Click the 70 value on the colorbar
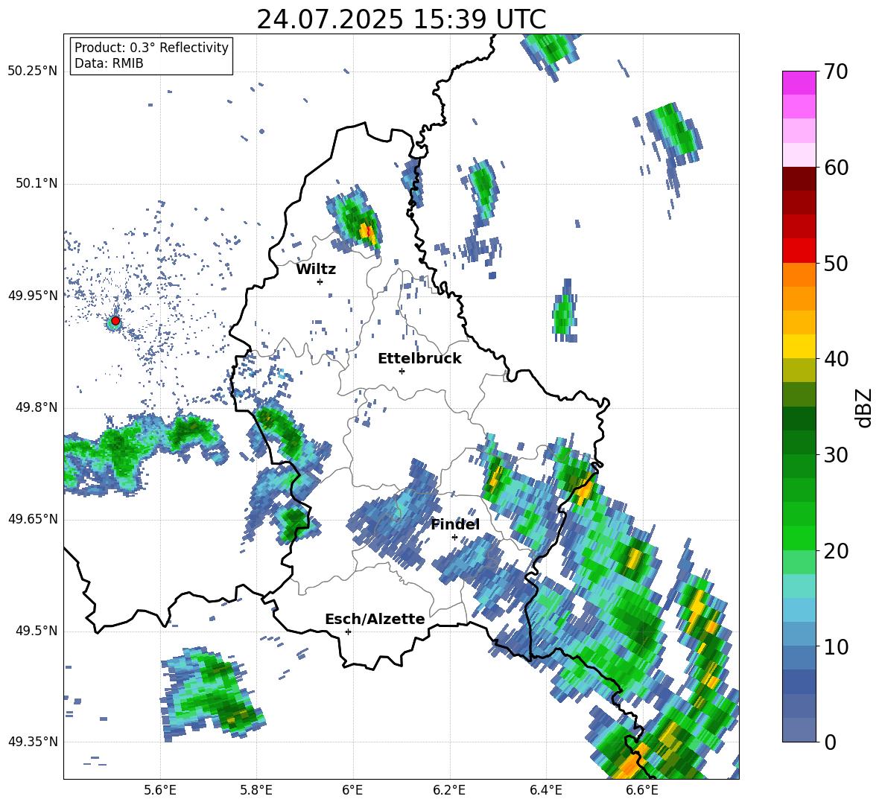 836,71
